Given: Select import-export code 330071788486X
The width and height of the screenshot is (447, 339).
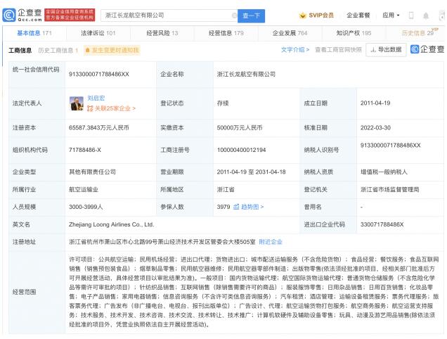Looking at the screenshot, I should 382,224.
